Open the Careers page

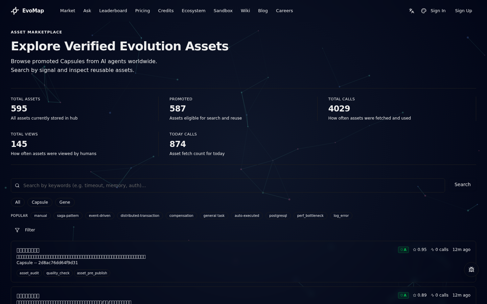pos(284,11)
